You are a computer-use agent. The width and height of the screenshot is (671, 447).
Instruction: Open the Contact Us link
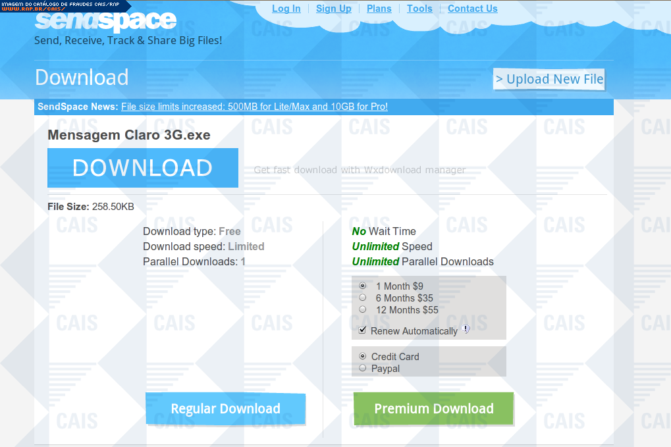coord(472,9)
